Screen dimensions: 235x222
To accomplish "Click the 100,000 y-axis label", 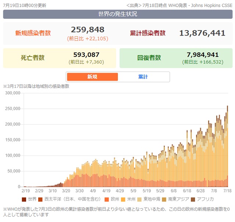I will pyautogui.click(x=13, y=156).
